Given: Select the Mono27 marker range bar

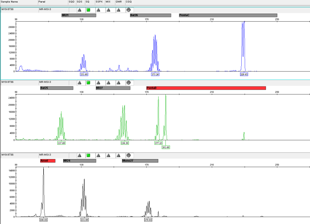Looking at the screenshot, I should point(140,161).
